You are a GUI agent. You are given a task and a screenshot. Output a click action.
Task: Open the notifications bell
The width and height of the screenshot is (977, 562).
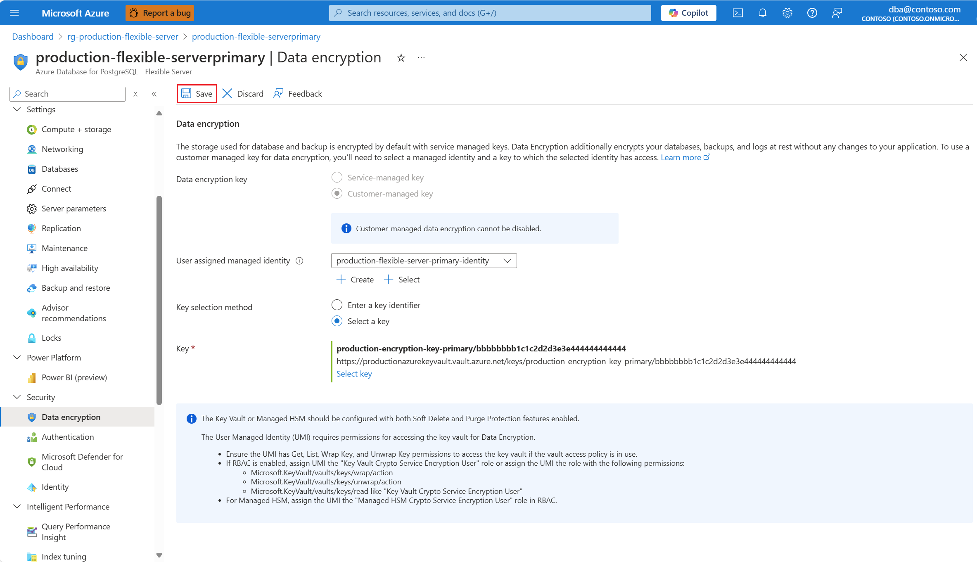pyautogui.click(x=762, y=13)
